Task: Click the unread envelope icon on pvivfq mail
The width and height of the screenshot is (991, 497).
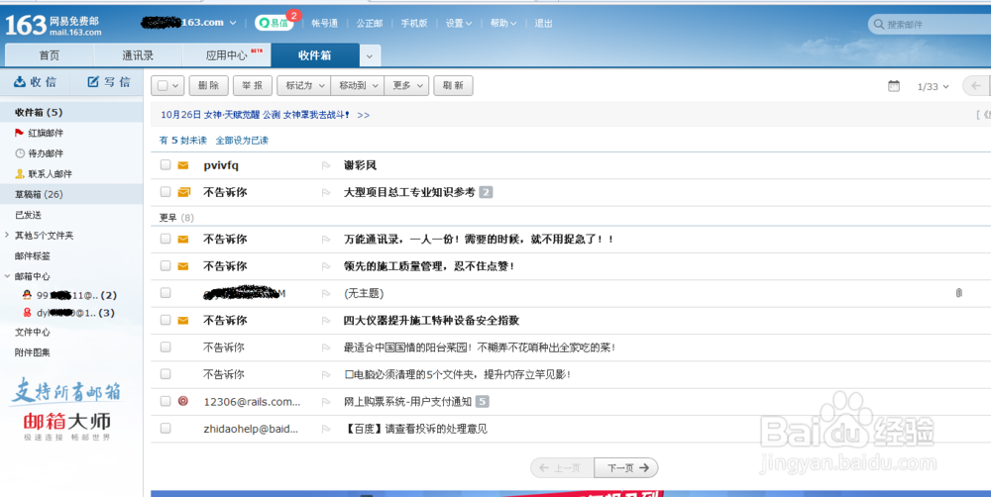Action: pyautogui.click(x=183, y=165)
